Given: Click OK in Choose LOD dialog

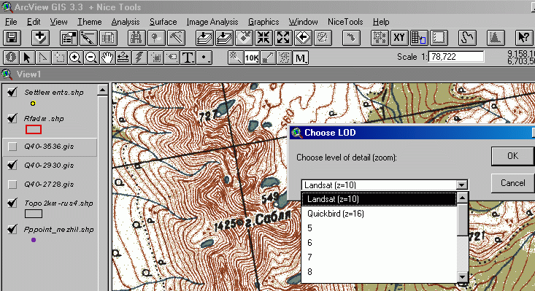Looking at the screenshot, I should [x=512, y=156].
